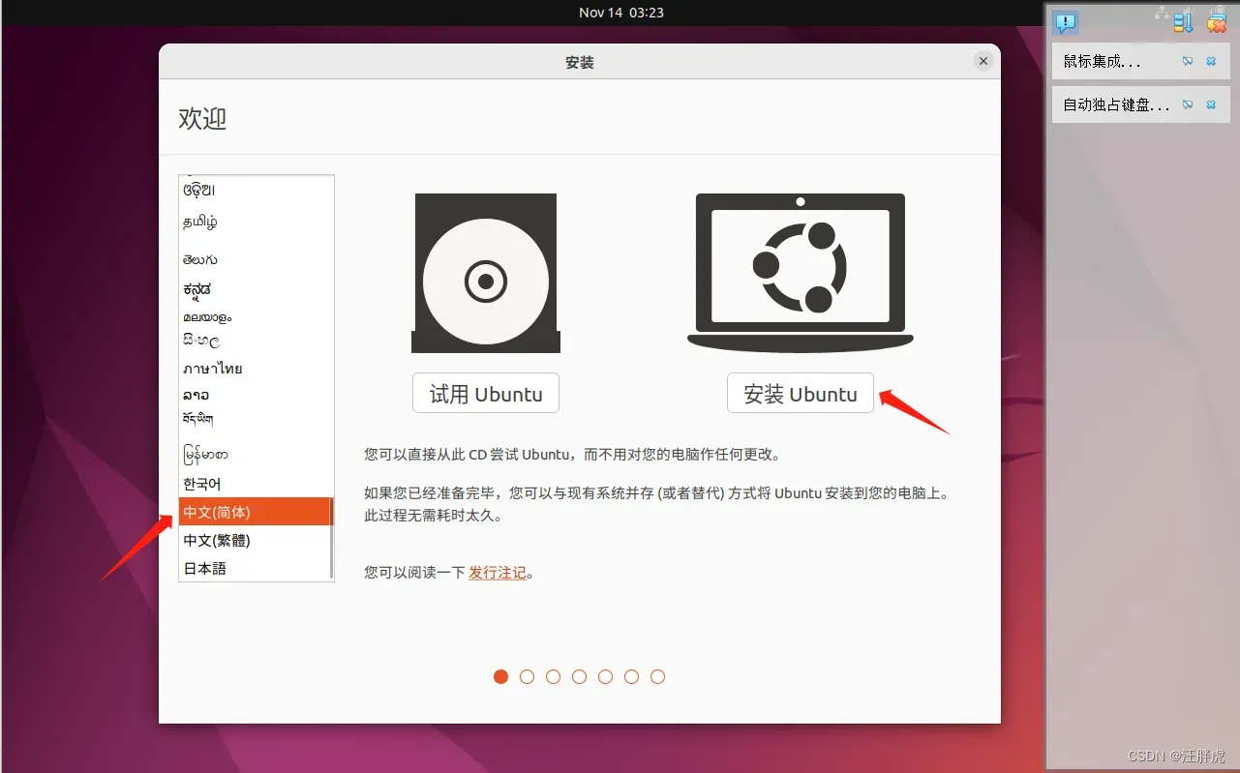This screenshot has width=1240, height=773.
Task: Select မြန်မာစာ in the language list
Action: pyautogui.click(x=256, y=454)
